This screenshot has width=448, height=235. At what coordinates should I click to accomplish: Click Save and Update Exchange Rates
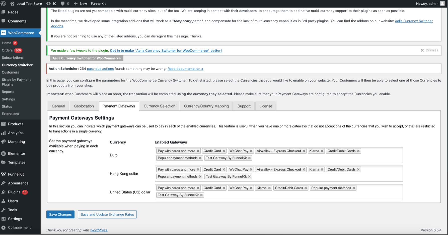click(107, 214)
